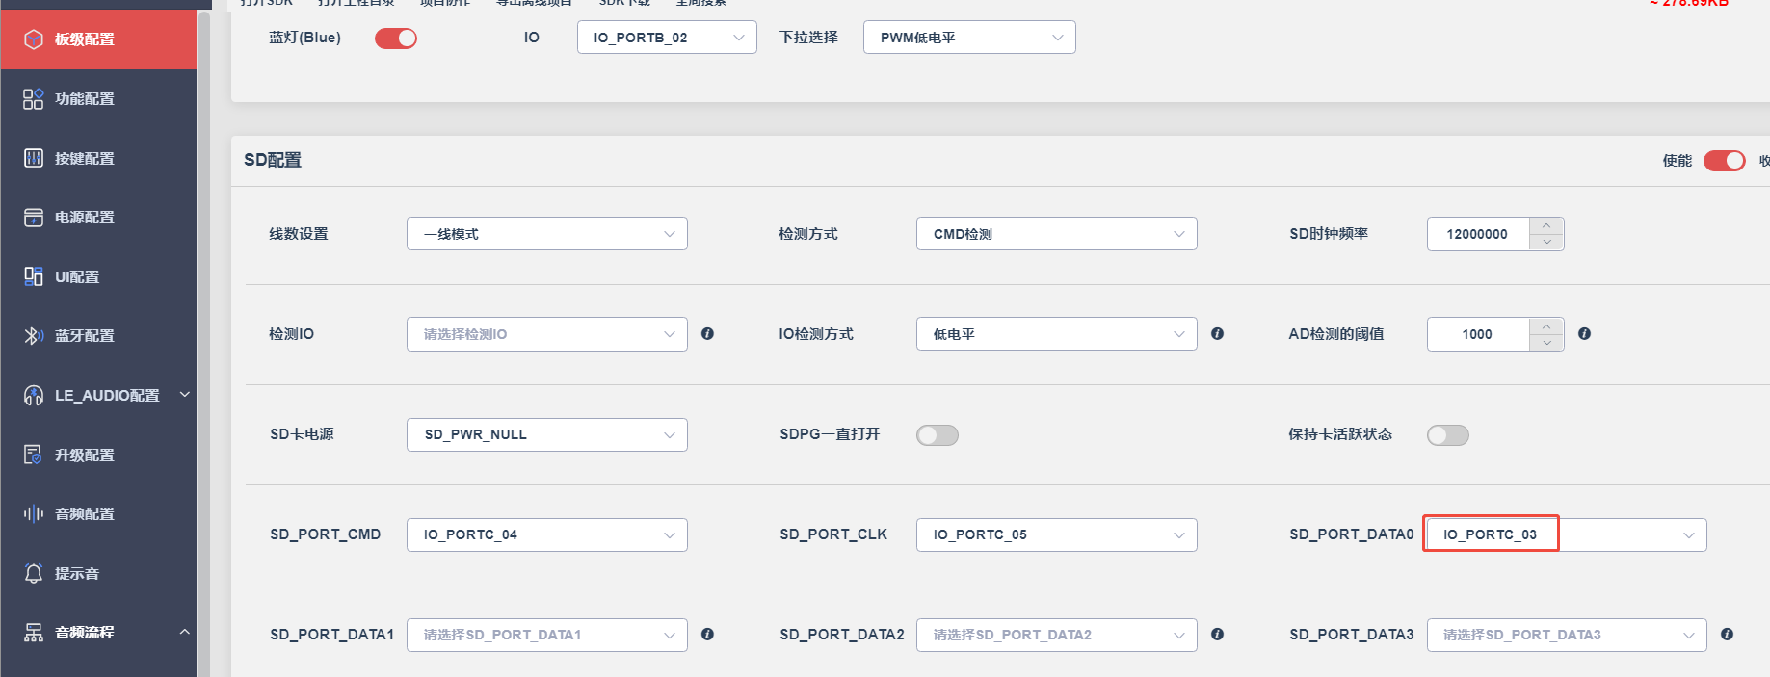The width and height of the screenshot is (1770, 677).
Task: Open the 检测方式 CMD检测 dropdown
Action: pos(1057,234)
